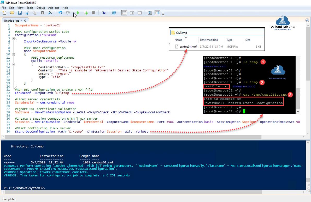This screenshot has height=202, width=311.
Task: Click the console pane scroll-up arrow
Action: (308, 142)
